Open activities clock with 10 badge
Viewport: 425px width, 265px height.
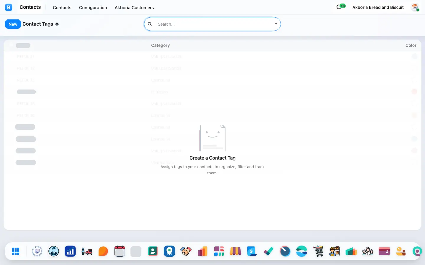[341, 6]
